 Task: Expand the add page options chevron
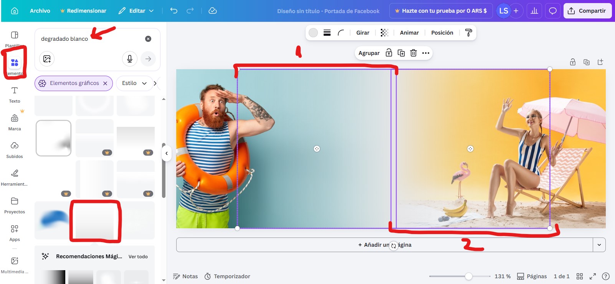(x=599, y=245)
